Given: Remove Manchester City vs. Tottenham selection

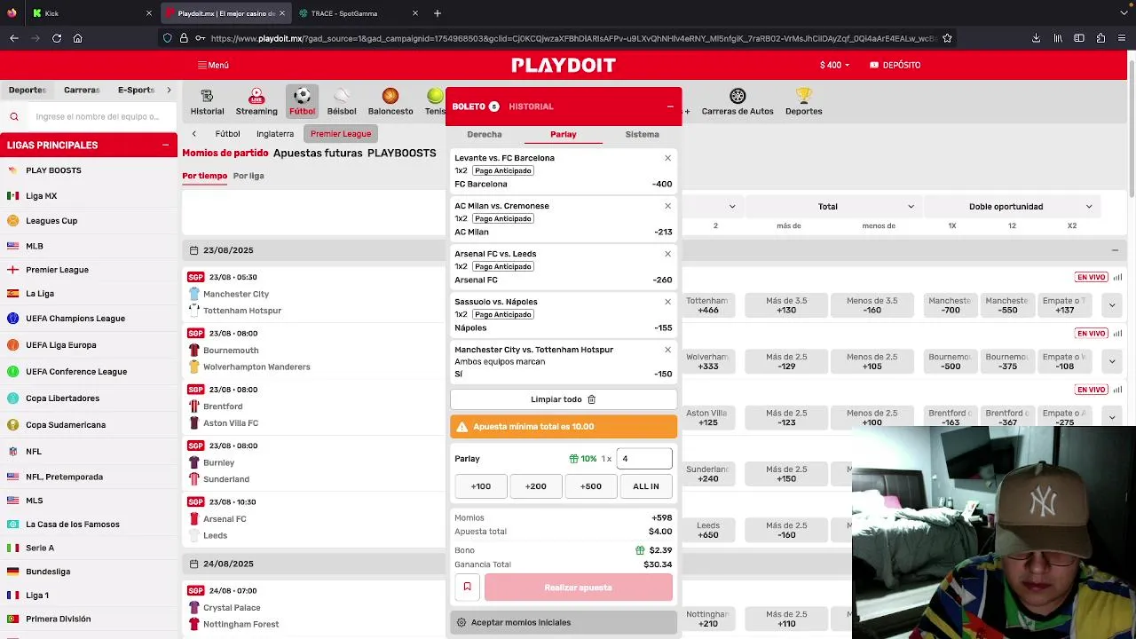Looking at the screenshot, I should (667, 350).
